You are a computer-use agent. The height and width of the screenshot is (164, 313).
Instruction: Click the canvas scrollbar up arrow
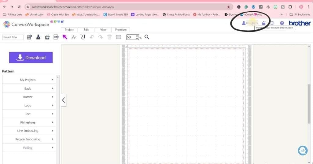309,47
